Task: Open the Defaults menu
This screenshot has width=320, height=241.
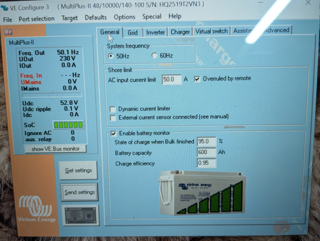Action: click(x=96, y=18)
